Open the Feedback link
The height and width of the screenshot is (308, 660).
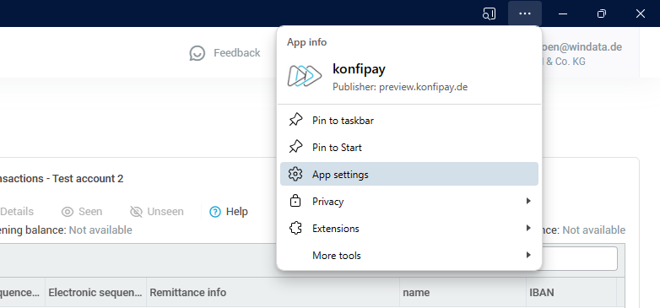[236, 53]
